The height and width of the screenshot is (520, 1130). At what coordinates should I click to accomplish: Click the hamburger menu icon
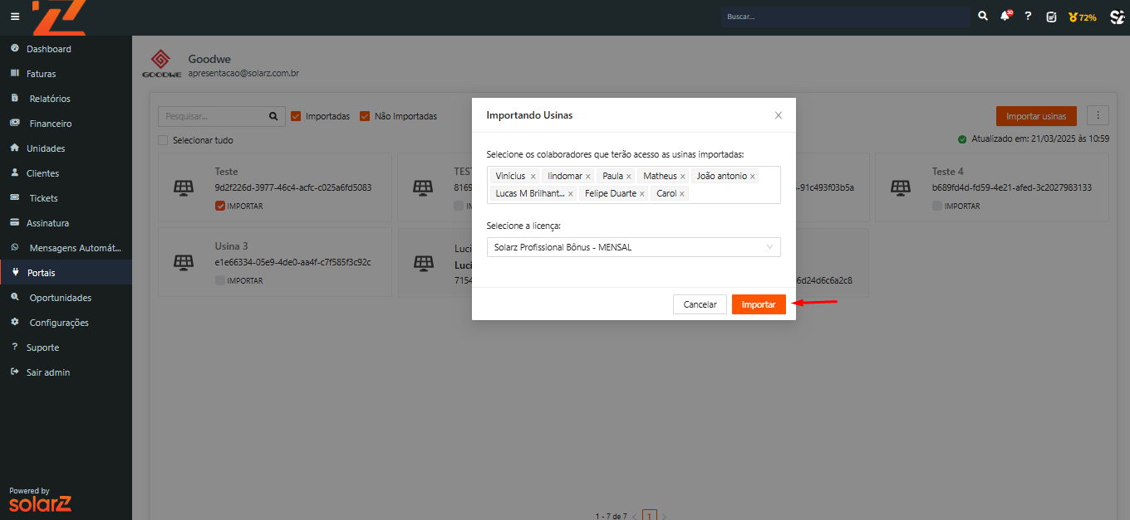point(14,17)
